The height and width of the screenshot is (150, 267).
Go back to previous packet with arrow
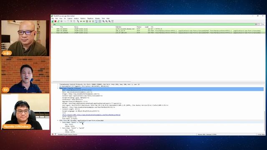coord(81,21)
